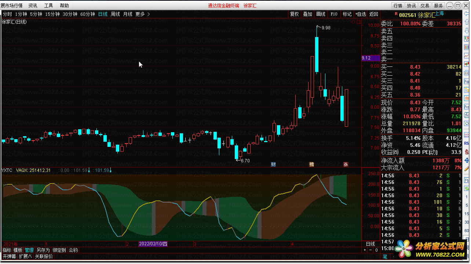471x264 pixels.
Task: Switch to the 1分钟 chart period
Action: pyautogui.click(x=21, y=14)
